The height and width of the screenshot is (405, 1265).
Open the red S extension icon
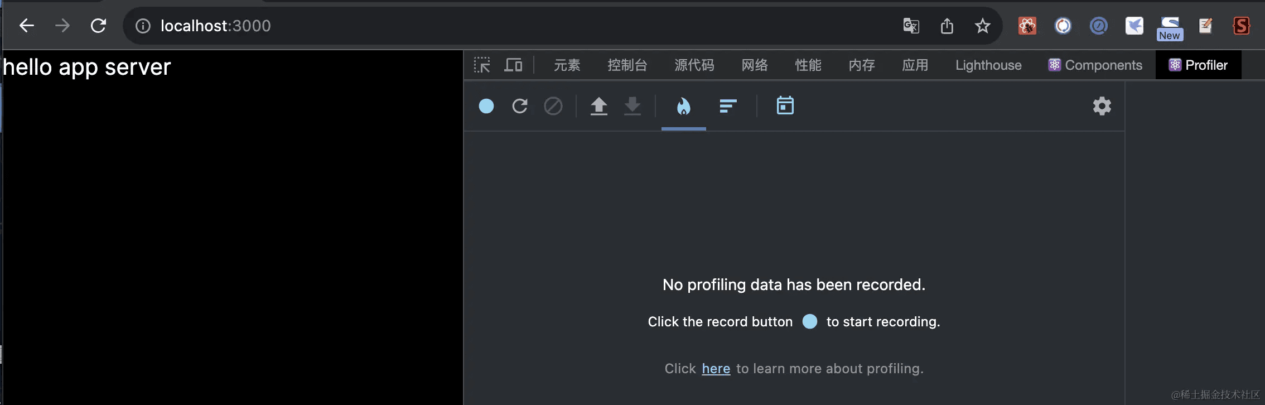[x=1242, y=26]
